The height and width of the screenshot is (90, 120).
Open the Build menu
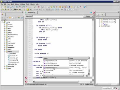pos(12,4)
